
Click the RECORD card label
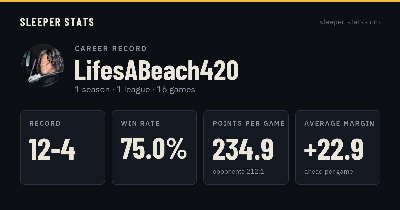45,123
